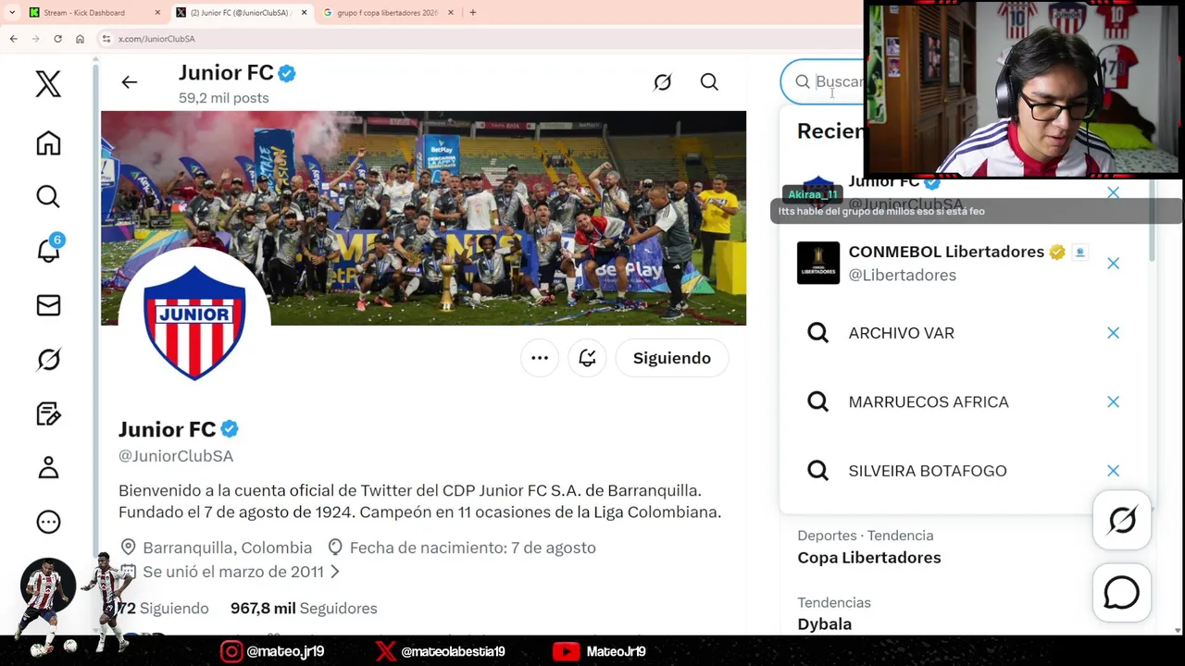Click the X logo in the sidebar

pos(48,84)
